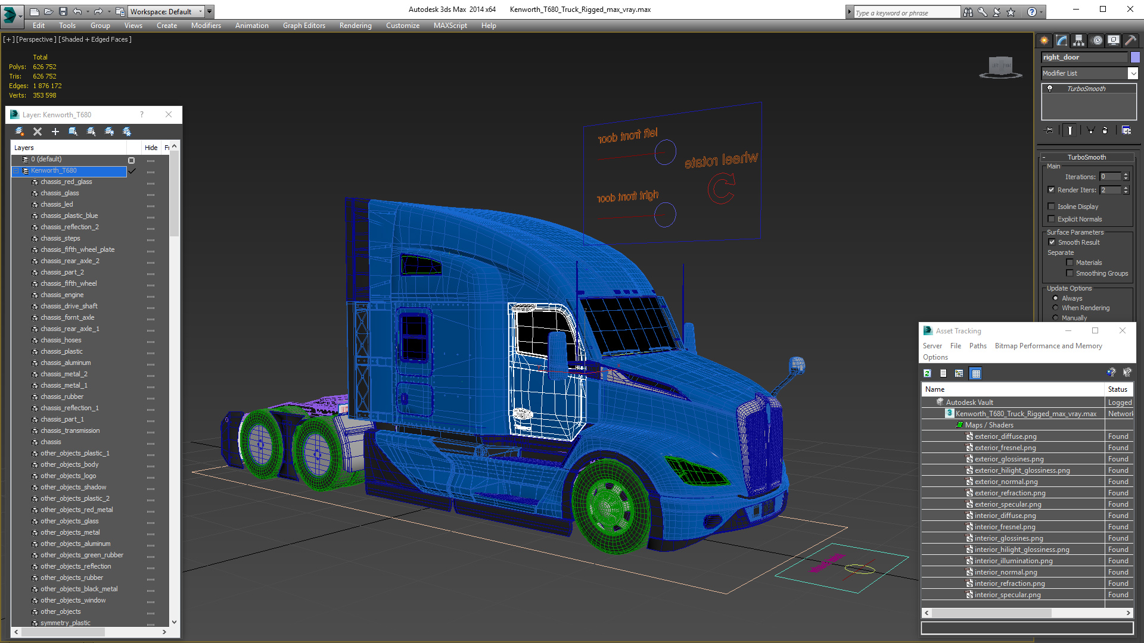Open the MAXScript menu

[x=450, y=26]
